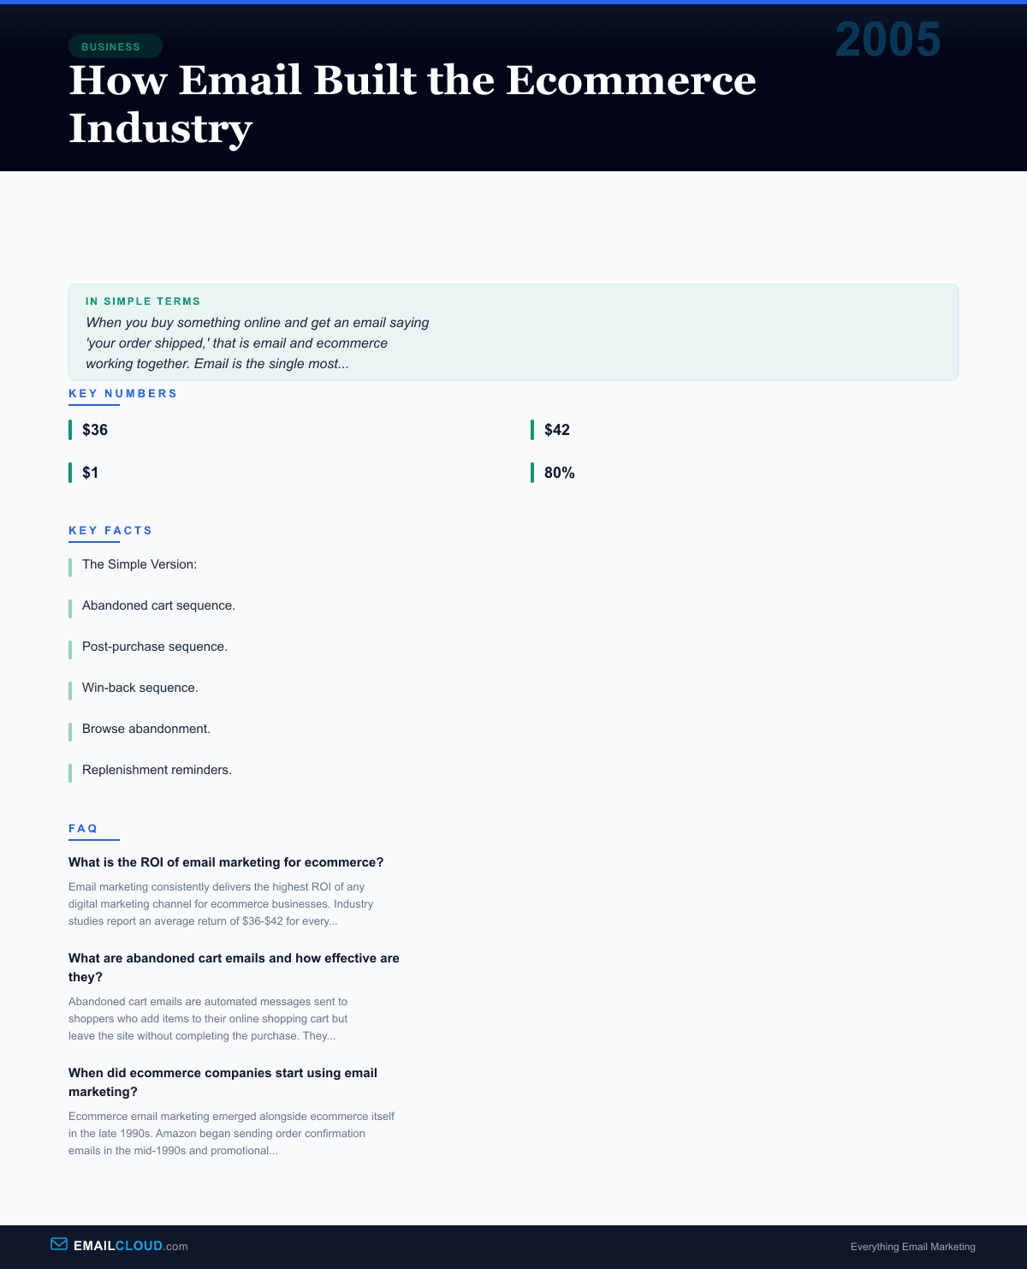Click the $36 key number
This screenshot has width=1027, height=1269.
tap(95, 430)
